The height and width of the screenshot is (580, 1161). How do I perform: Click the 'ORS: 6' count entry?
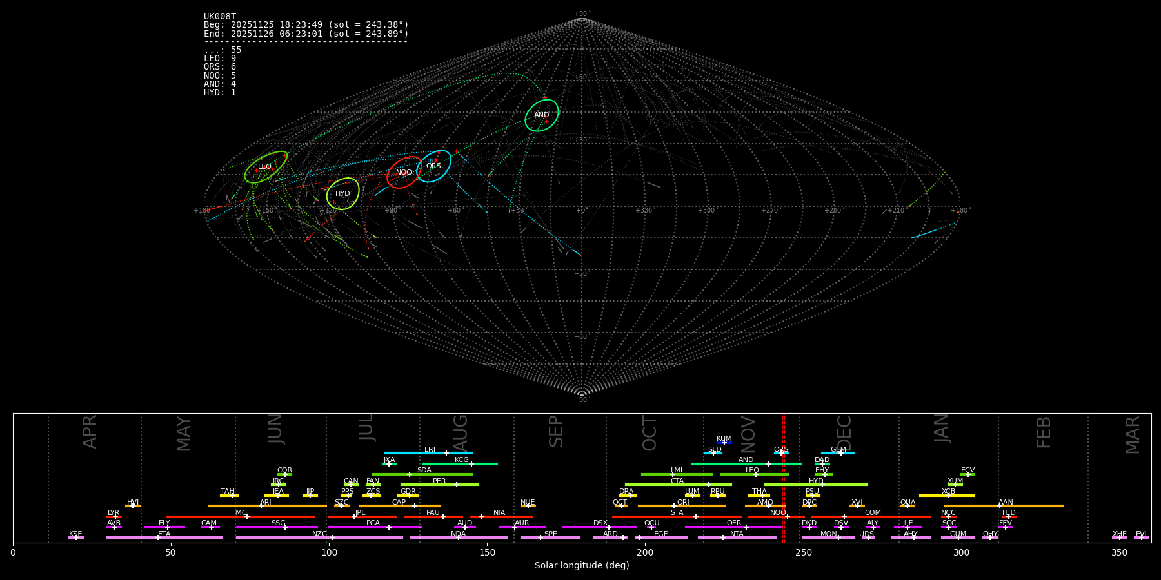220,67
